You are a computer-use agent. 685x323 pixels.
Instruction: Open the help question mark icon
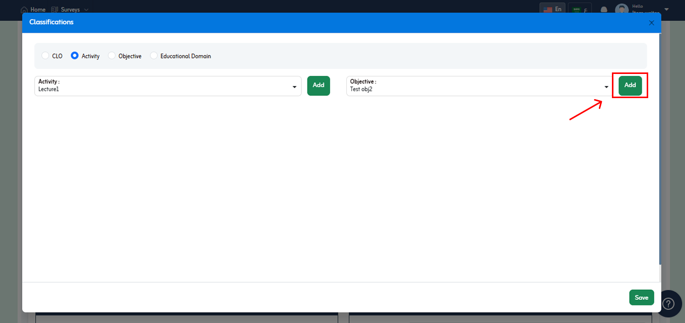(x=668, y=304)
